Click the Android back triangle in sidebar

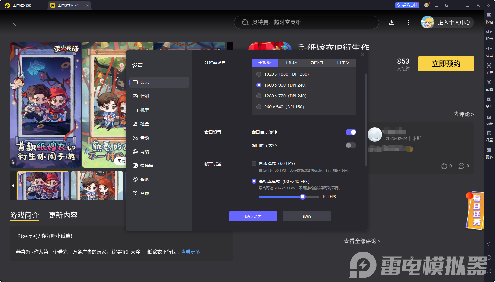coord(489,244)
